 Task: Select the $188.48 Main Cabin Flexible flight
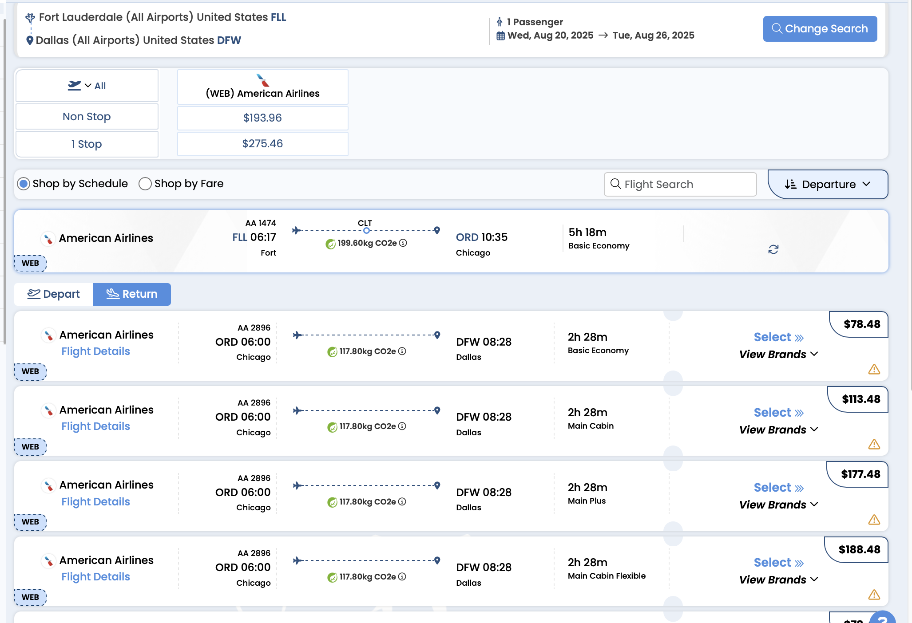(x=778, y=563)
